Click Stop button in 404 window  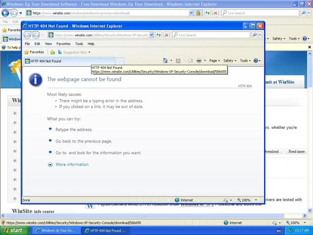[167, 35]
